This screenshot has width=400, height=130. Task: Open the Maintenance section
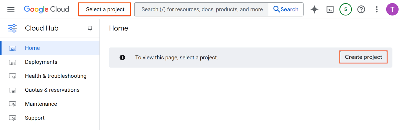(x=50, y=104)
